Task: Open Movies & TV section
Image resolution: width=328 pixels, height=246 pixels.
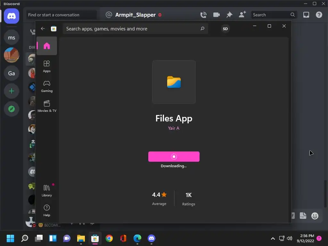Action: click(47, 106)
